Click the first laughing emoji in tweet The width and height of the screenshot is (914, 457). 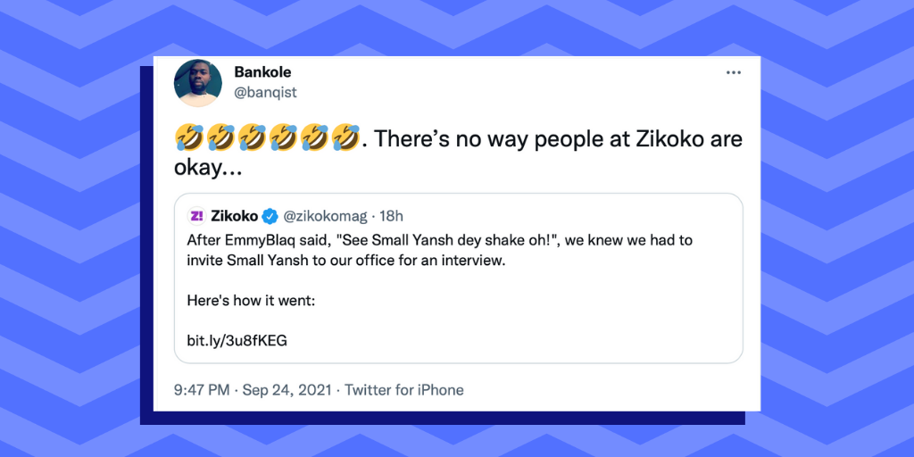click(187, 138)
